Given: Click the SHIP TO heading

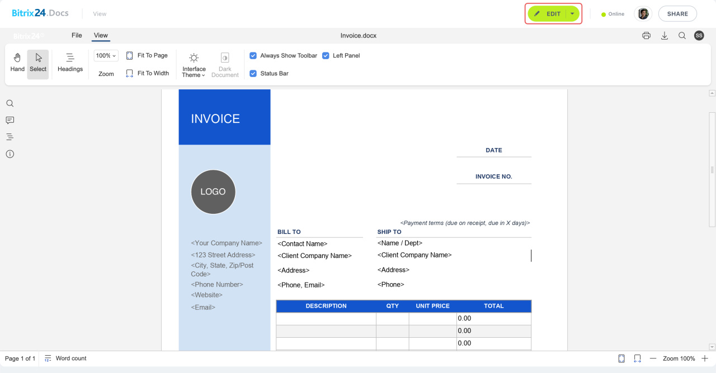Looking at the screenshot, I should (389, 232).
